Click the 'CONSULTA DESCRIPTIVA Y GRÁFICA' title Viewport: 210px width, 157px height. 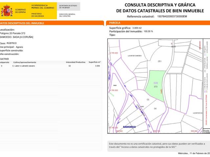(x=160, y=5)
